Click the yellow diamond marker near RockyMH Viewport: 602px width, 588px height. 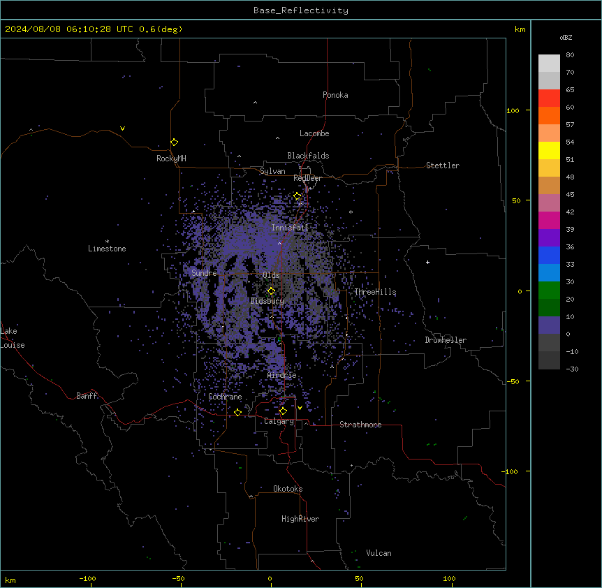coord(175,142)
